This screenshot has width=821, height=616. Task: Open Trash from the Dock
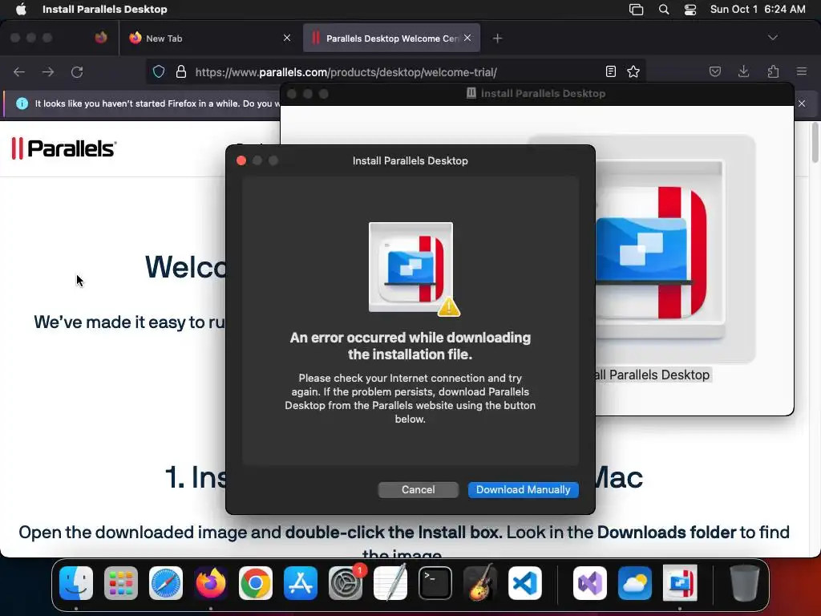[x=745, y=583]
